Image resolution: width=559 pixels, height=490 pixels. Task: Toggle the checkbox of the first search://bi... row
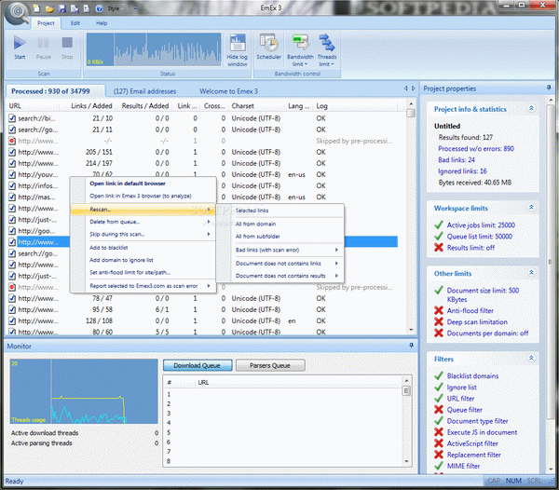point(13,119)
